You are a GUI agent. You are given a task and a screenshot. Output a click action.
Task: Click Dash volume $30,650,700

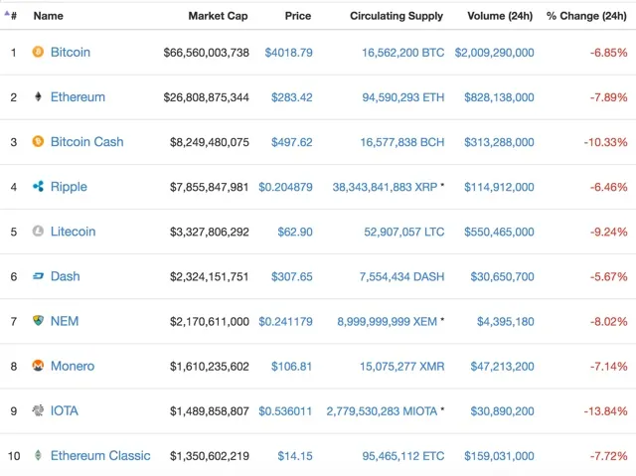tap(502, 276)
